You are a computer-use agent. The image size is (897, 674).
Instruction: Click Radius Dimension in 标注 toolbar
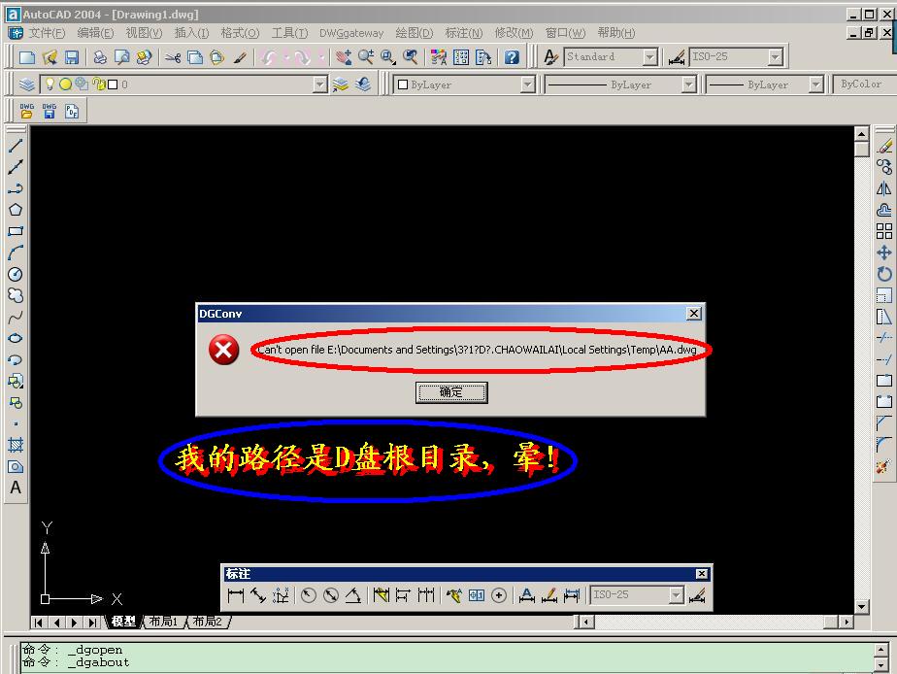[x=309, y=595]
